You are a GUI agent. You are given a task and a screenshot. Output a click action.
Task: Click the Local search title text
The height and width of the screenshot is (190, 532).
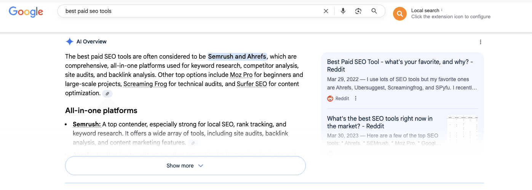tap(425, 10)
